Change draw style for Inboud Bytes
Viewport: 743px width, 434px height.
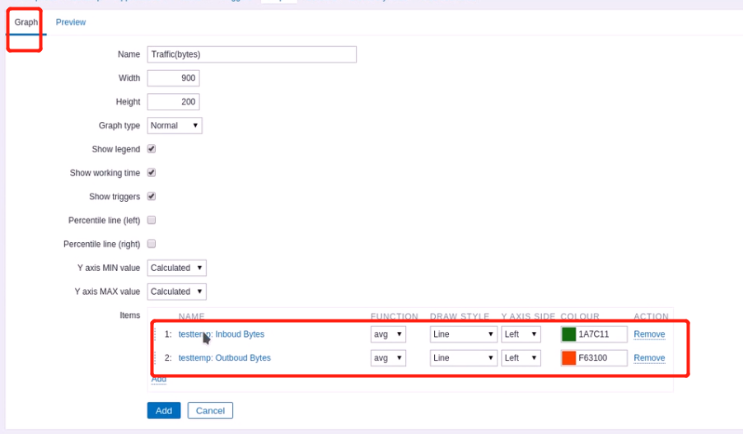[x=464, y=334]
